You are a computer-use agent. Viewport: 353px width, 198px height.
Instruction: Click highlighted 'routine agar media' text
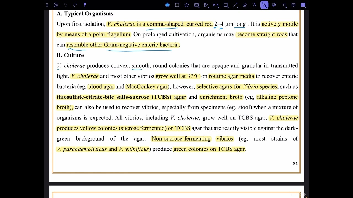click(231, 76)
